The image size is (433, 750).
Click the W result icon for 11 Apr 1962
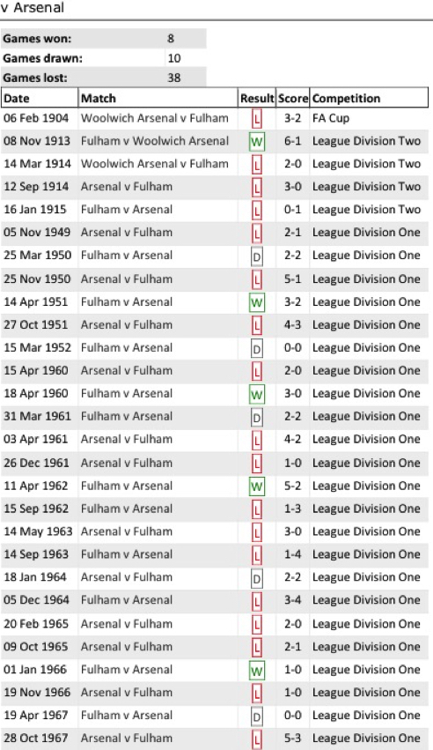pyautogui.click(x=257, y=486)
